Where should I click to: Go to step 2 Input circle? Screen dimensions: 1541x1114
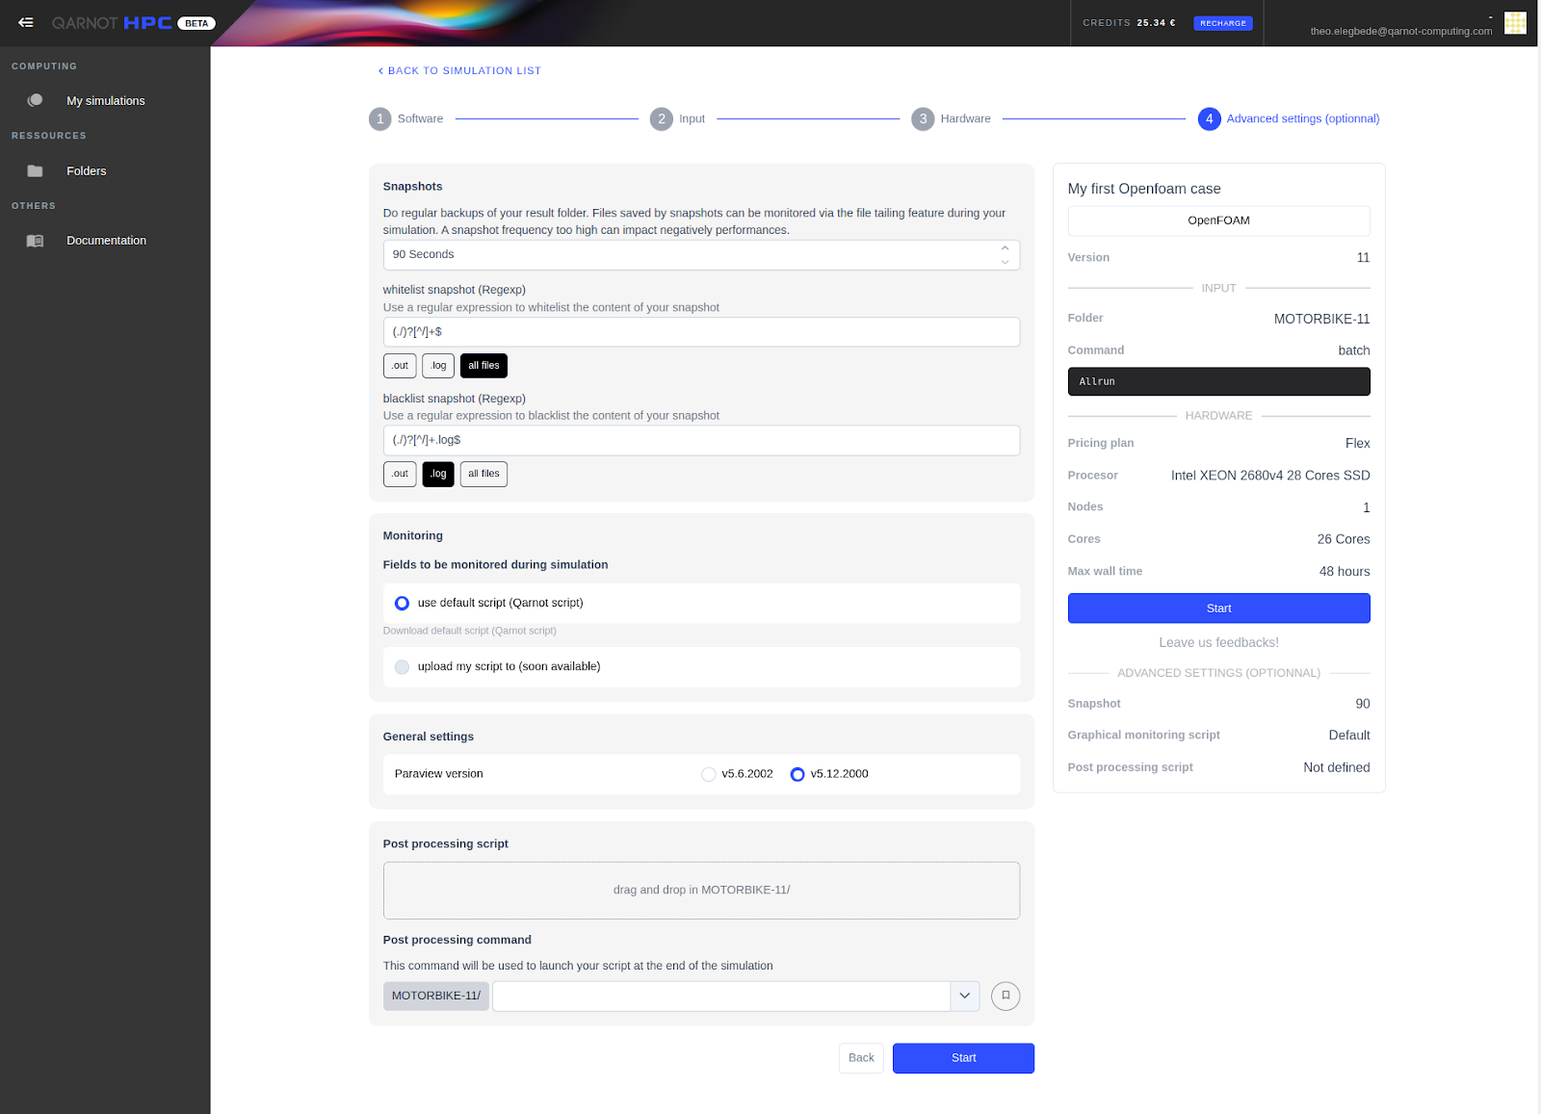click(662, 118)
